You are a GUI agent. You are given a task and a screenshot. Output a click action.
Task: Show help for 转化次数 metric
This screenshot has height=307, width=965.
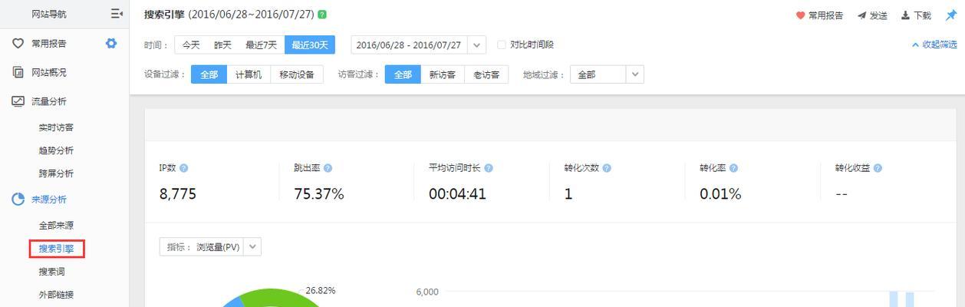coord(607,168)
